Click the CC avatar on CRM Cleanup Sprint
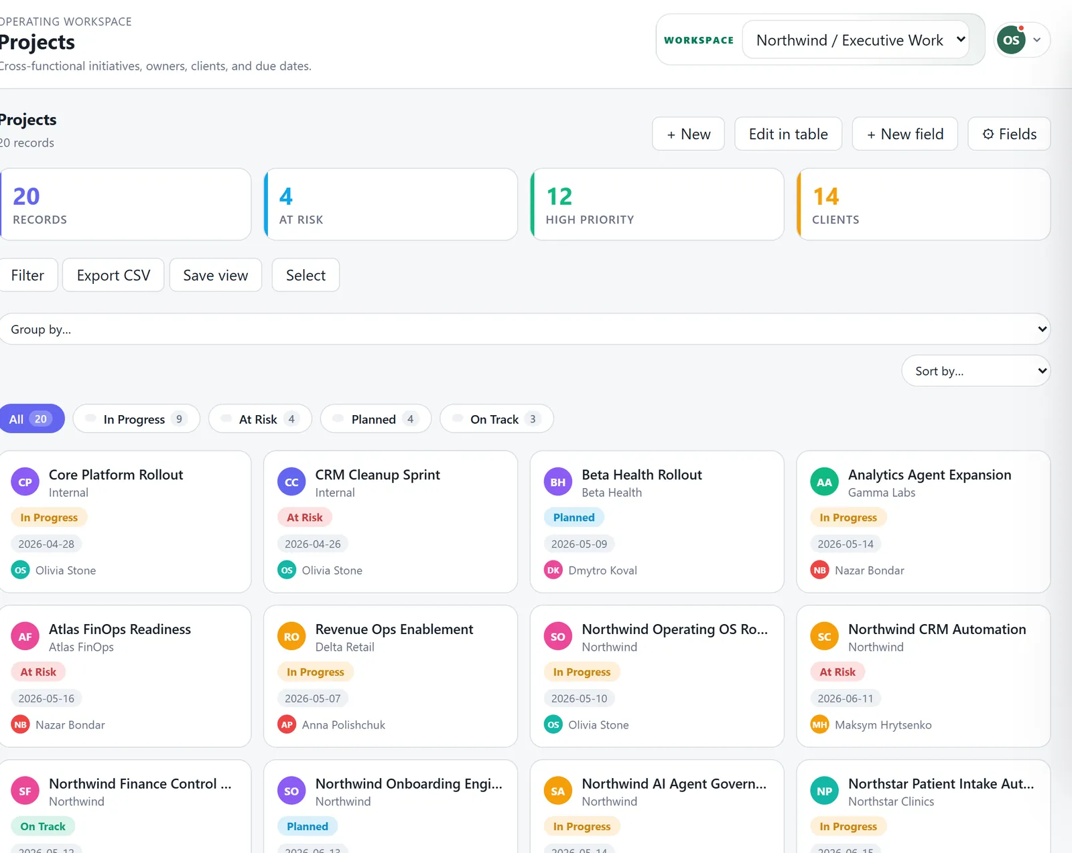1072x853 pixels. tap(291, 482)
